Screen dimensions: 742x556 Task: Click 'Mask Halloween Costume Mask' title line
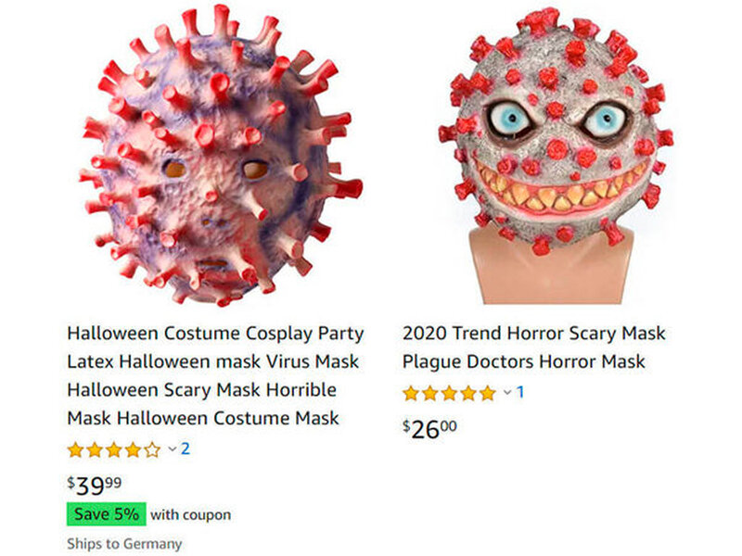(x=203, y=419)
